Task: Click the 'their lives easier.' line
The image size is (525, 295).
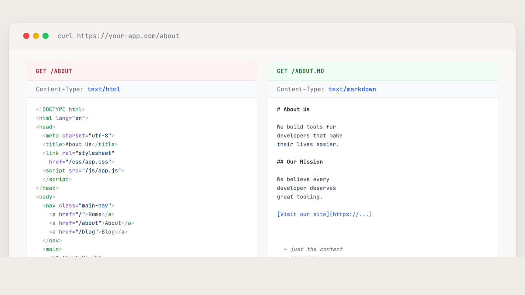Action: pyautogui.click(x=308, y=144)
